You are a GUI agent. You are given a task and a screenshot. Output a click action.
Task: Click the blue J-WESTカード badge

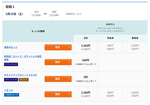click(12, 95)
